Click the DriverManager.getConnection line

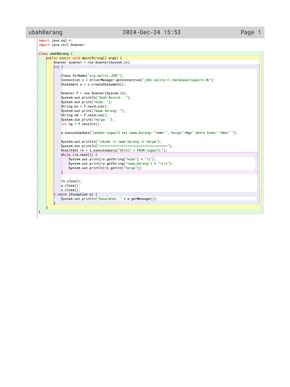pos(138,80)
